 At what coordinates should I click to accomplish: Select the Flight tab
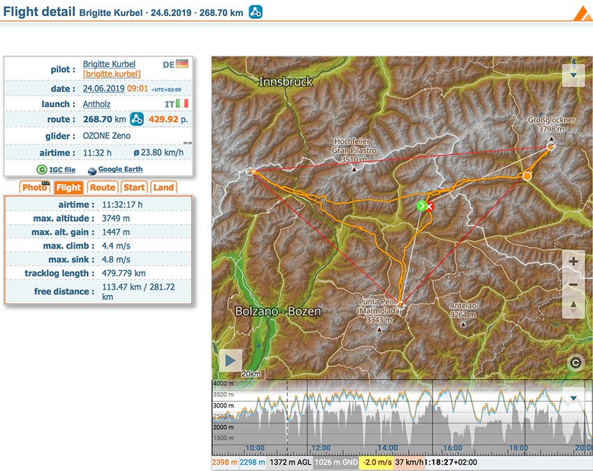[x=68, y=187]
